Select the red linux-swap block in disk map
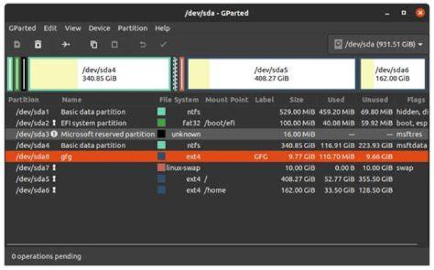 click(x=181, y=74)
